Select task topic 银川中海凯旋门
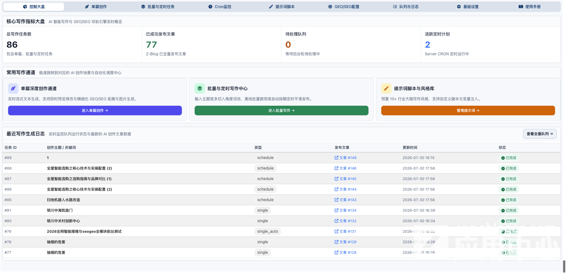The image size is (566, 273). click(60, 210)
